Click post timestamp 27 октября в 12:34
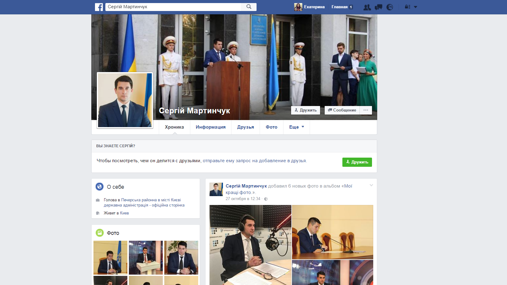Screen dimensions: 507x285 243,199
